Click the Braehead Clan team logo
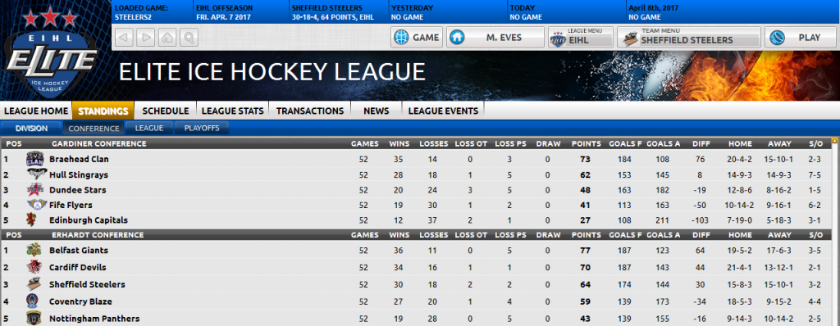 [x=34, y=159]
